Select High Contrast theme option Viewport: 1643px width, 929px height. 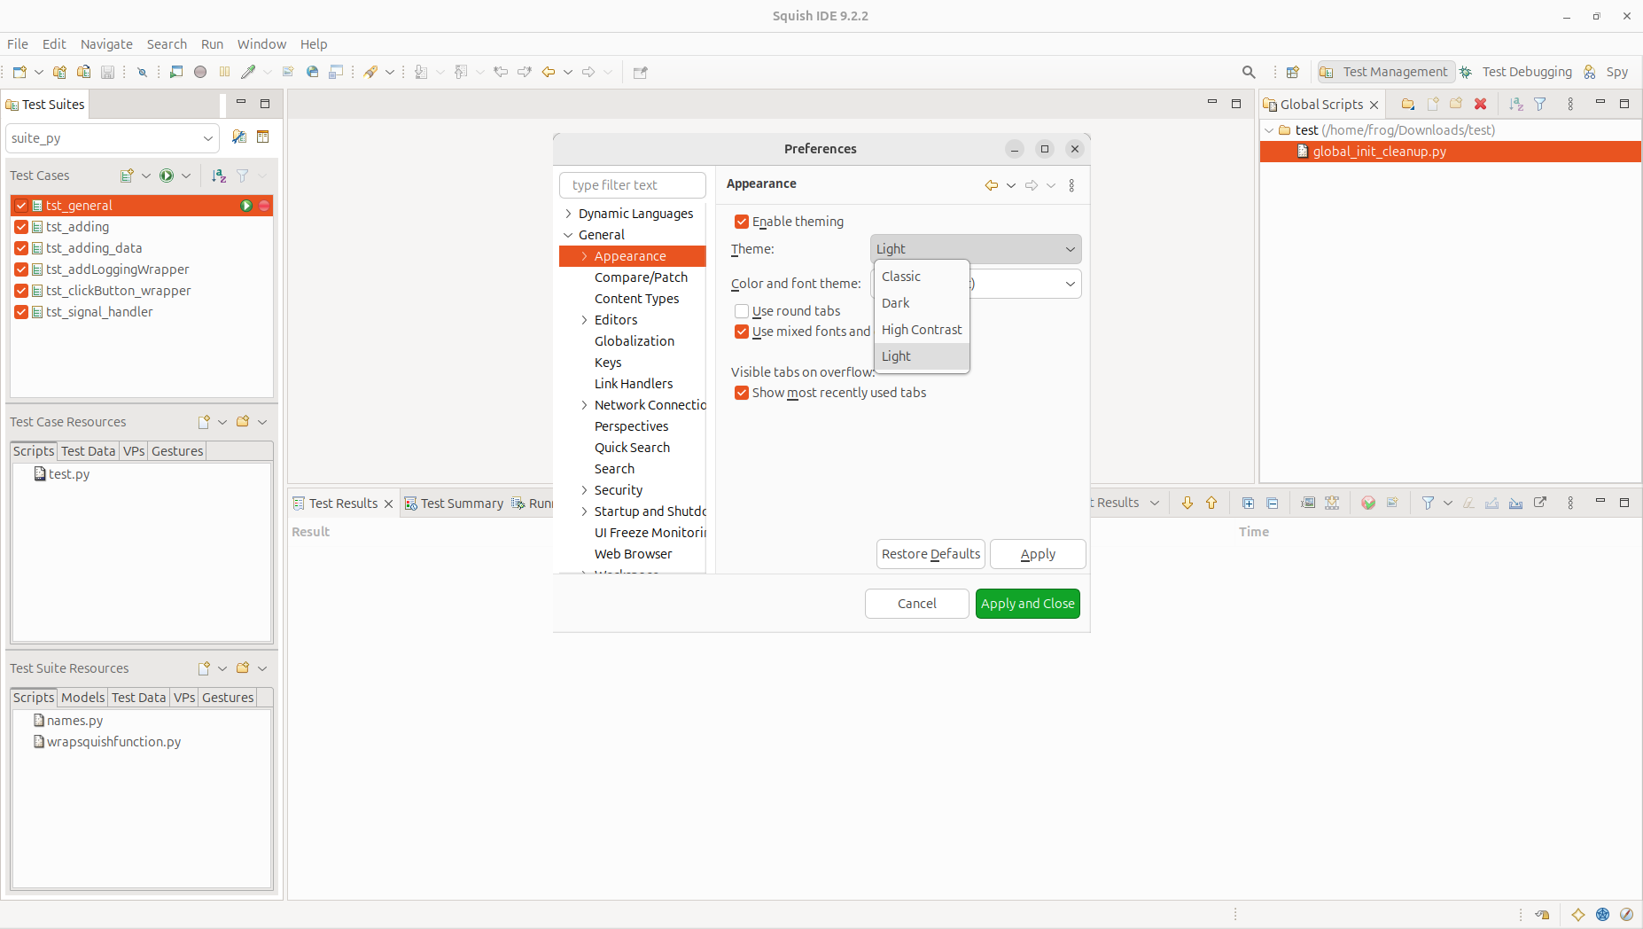pos(922,330)
